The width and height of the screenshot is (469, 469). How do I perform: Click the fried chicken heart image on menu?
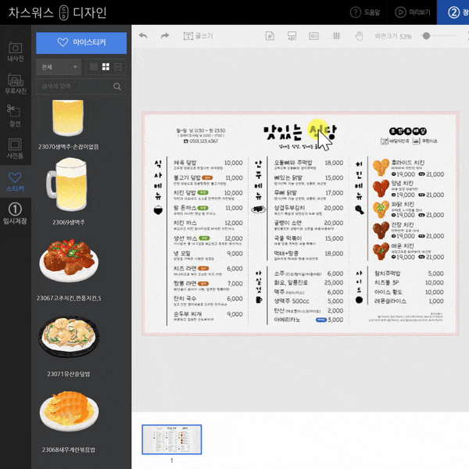381,167
